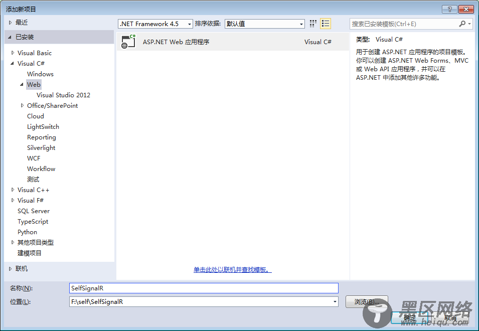This screenshot has width=479, height=331.
Task: Click the 取消 cancel button
Action: pyautogui.click(x=450, y=318)
